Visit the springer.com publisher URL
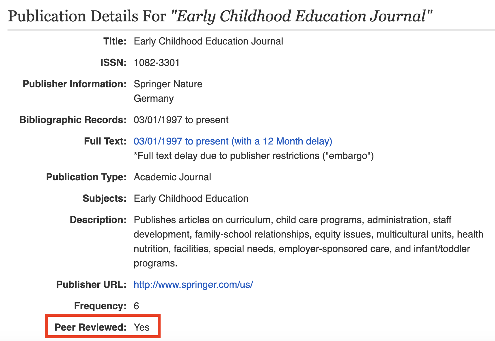This screenshot has width=495, height=341. [193, 285]
